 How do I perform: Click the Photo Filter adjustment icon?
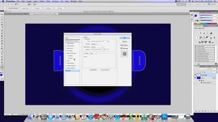click(x=211, y=38)
